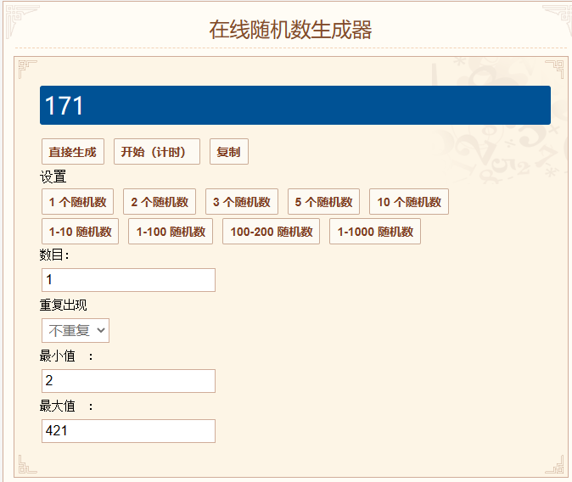572x482 pixels.
Task: Start timed generation with 开始（计时）
Action: point(157,151)
